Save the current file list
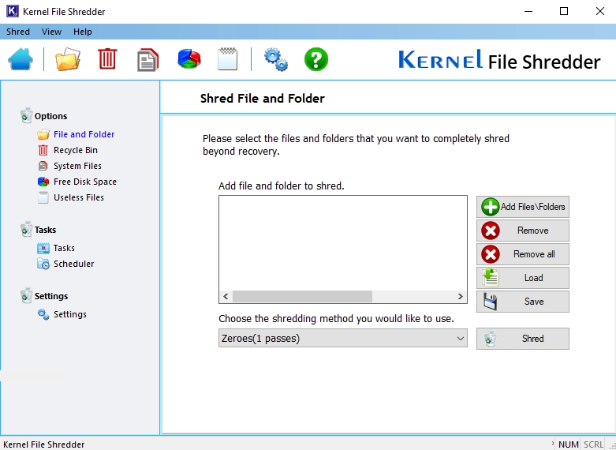This screenshot has width=616, height=450. click(522, 302)
